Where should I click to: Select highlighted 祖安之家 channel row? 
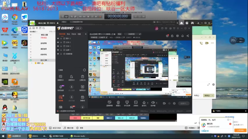click(42, 60)
